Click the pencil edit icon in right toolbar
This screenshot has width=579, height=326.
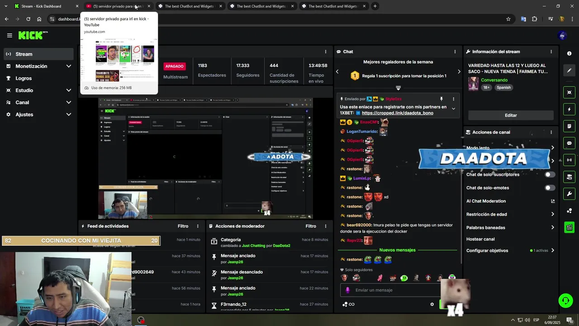coord(569,70)
